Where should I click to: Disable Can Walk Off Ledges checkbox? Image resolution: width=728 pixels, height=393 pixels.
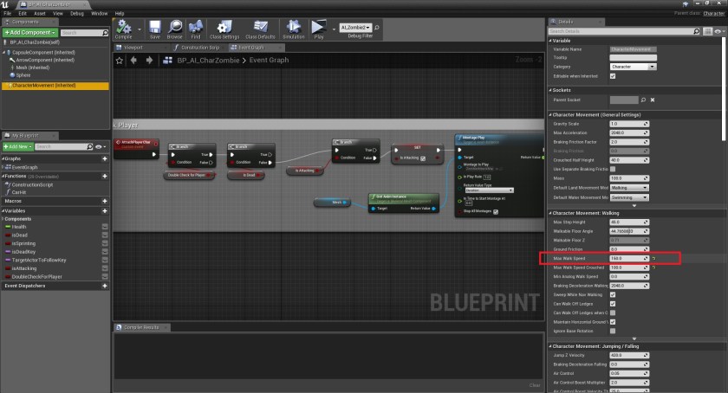(614, 304)
